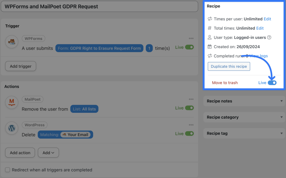This screenshot has width=286, height=178.
Task: Click the hash icon next to Total times
Action: pos(209,28)
